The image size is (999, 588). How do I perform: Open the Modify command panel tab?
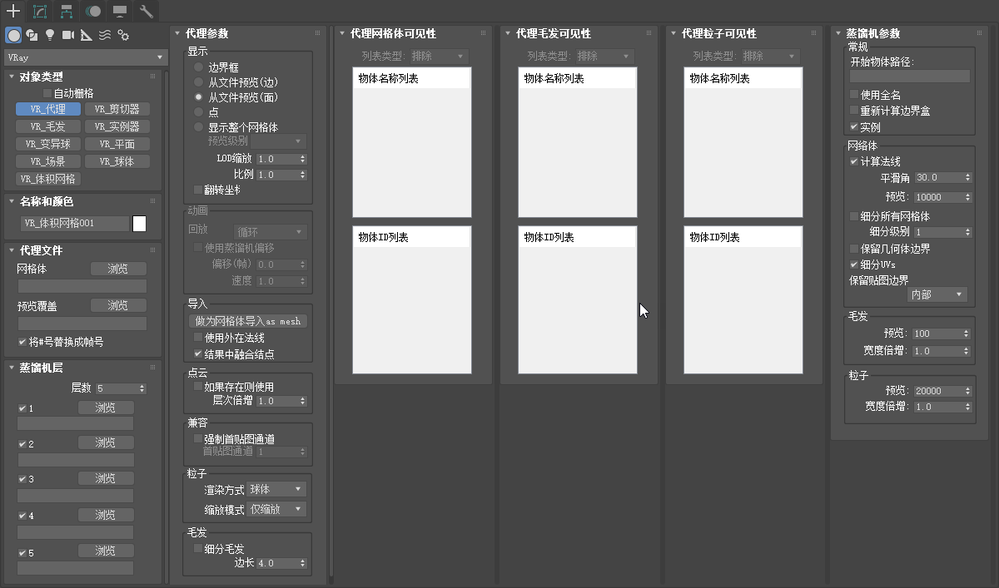(40, 11)
